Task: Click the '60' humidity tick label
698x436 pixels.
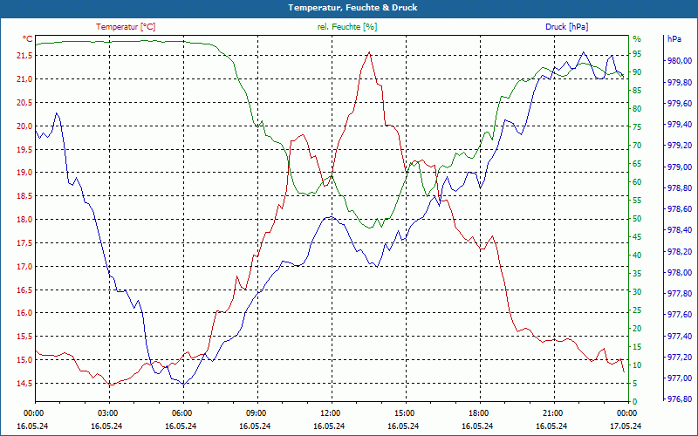Action: point(637,182)
